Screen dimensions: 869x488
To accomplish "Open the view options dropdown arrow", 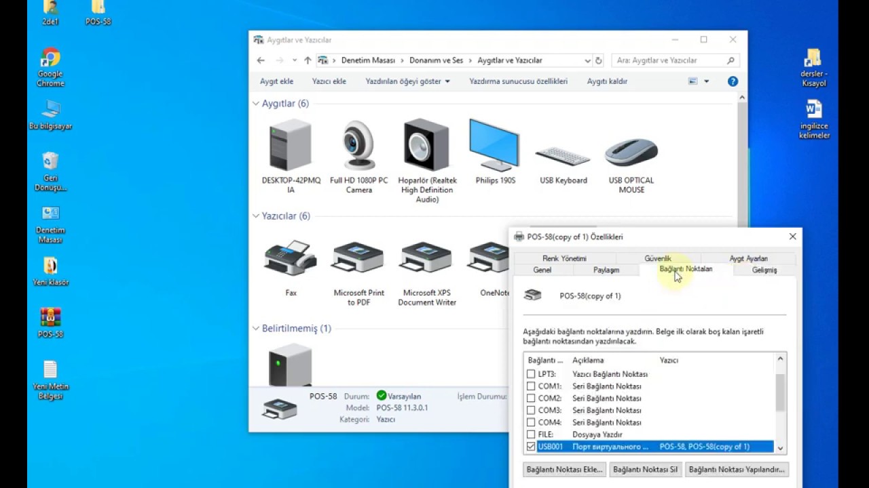I will point(706,81).
